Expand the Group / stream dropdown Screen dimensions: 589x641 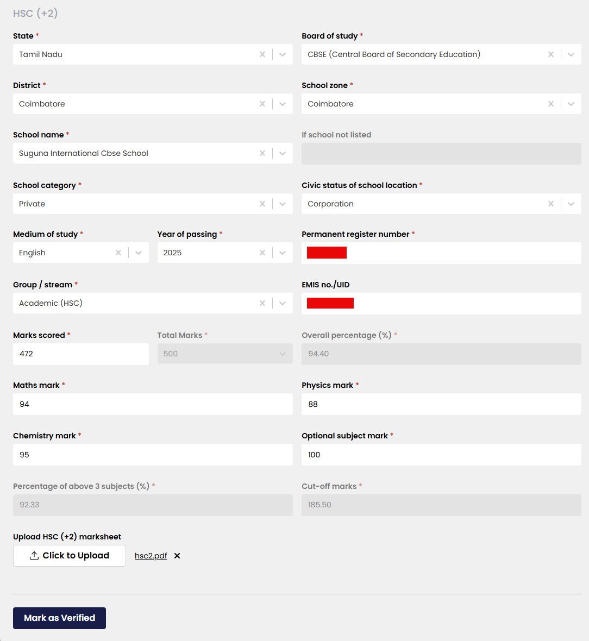(x=283, y=303)
